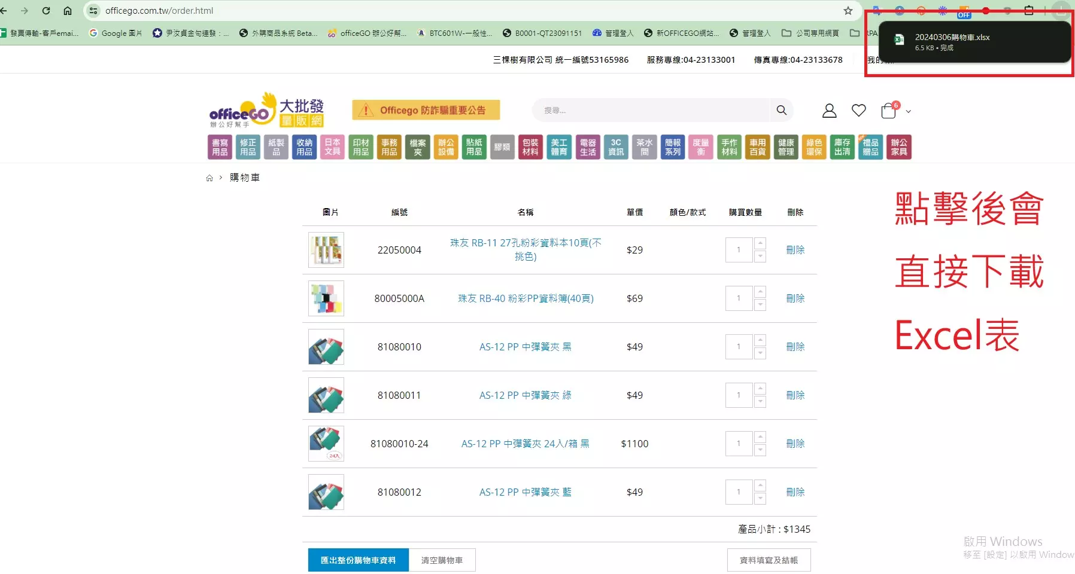Open 珠友 RB-40 粉彩PP資料簿 product link

pos(526,298)
